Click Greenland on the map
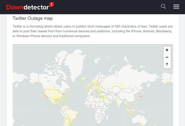 click(74, 62)
